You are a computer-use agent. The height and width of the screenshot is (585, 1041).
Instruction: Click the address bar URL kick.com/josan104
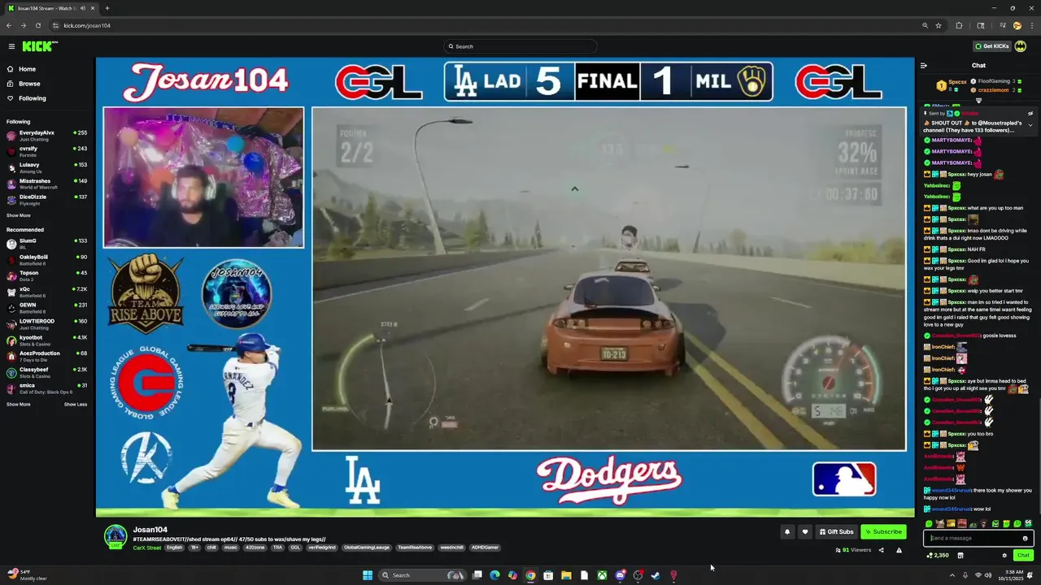[87, 25]
